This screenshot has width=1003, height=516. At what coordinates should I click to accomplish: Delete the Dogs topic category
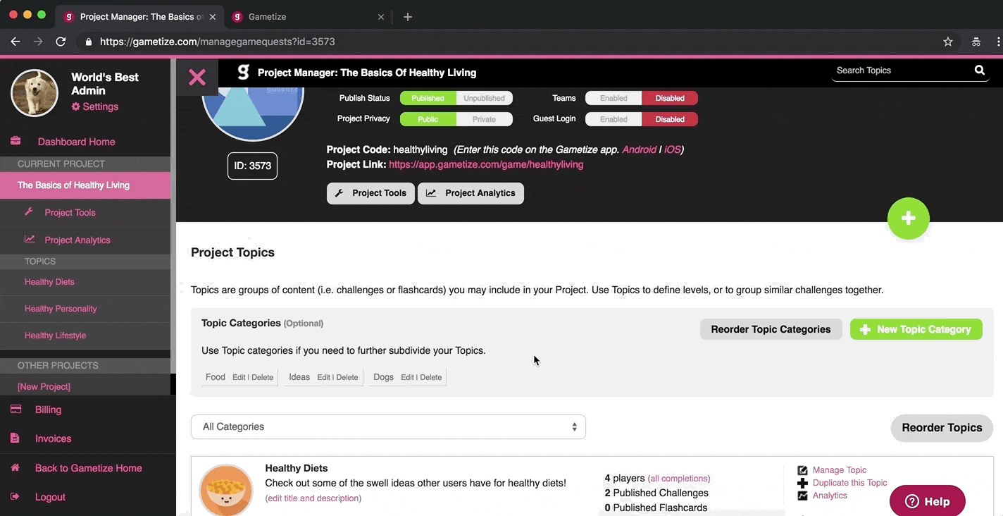431,377
